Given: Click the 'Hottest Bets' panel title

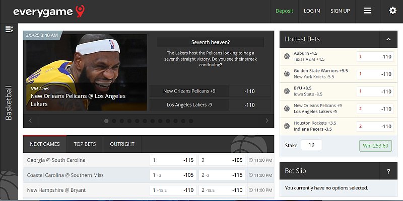Looking at the screenshot, I should (302, 39).
